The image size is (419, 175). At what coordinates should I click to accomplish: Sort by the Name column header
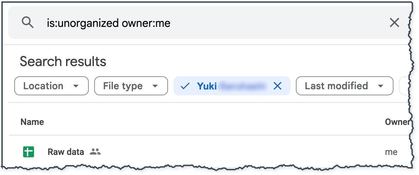(32, 122)
